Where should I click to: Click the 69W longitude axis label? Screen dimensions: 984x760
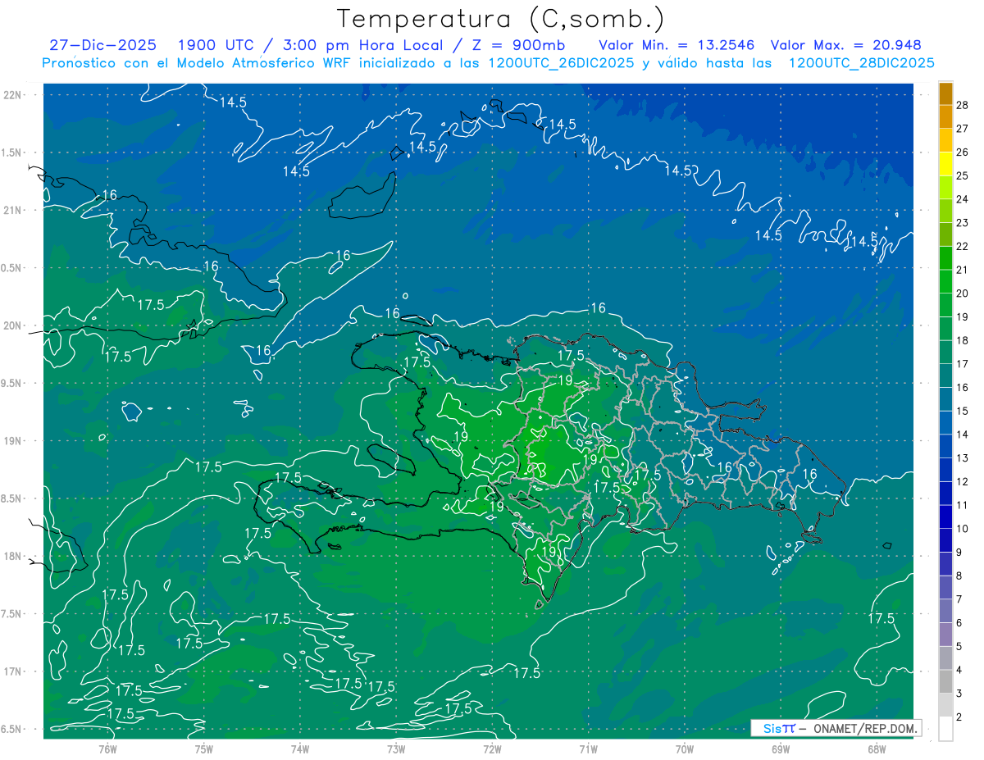[x=780, y=749]
